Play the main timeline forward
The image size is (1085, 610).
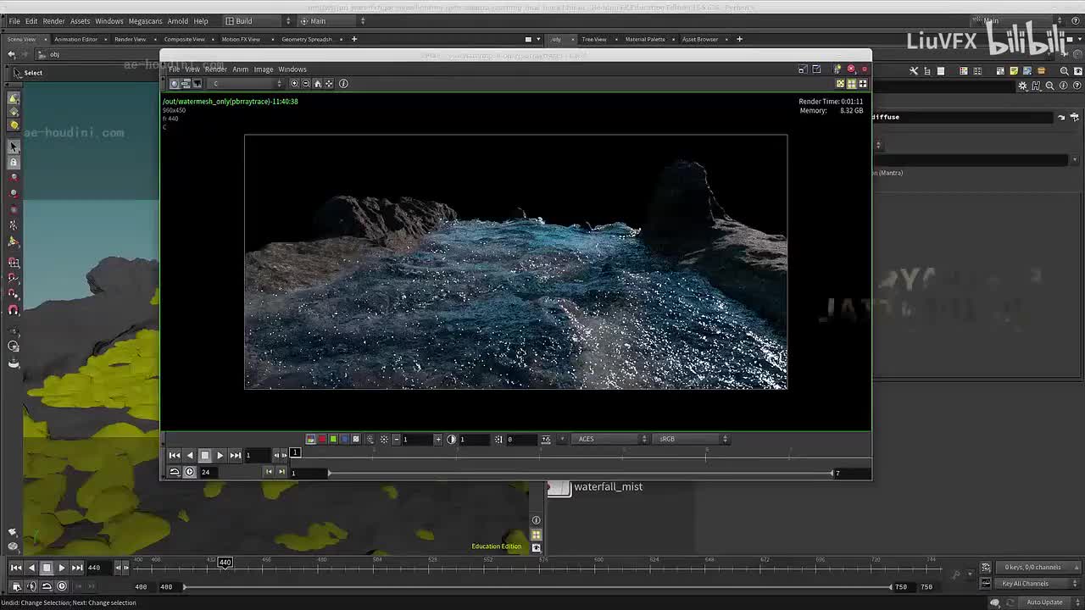pos(61,568)
